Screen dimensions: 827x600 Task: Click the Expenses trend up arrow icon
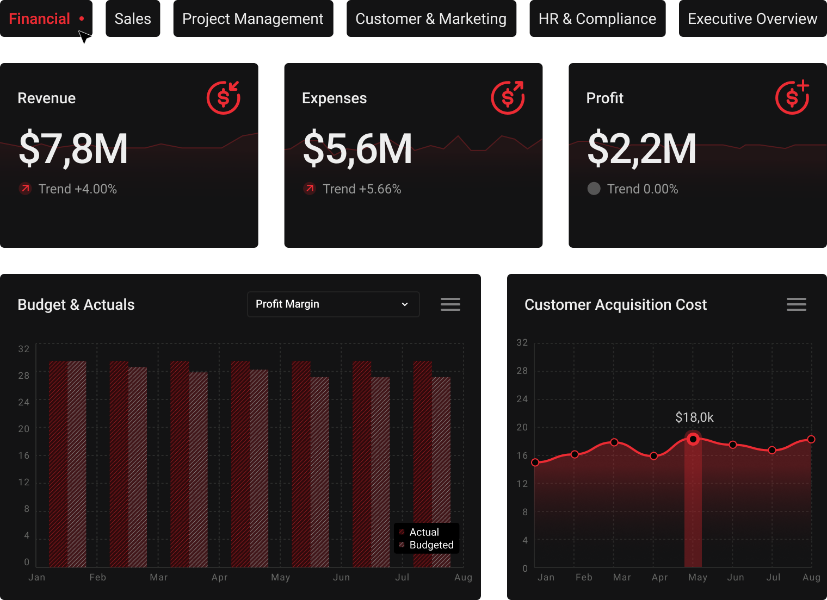(x=310, y=189)
